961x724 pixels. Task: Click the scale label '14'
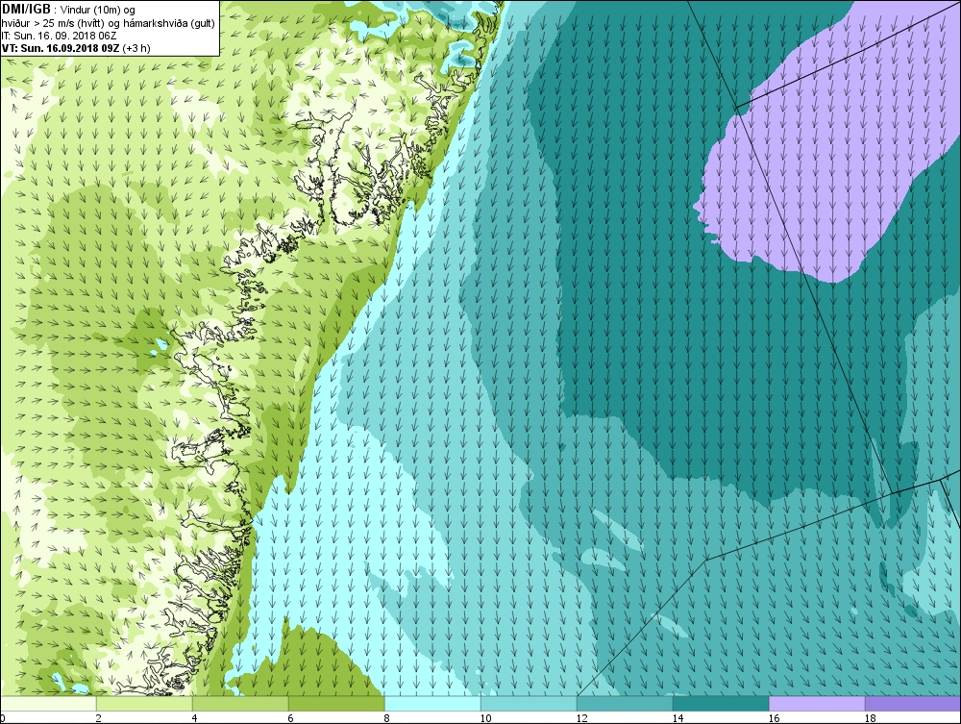678,718
